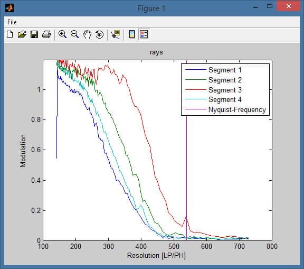The image size is (304, 269).
Task: Save the figure using the floppy disk icon
Action: coord(34,34)
